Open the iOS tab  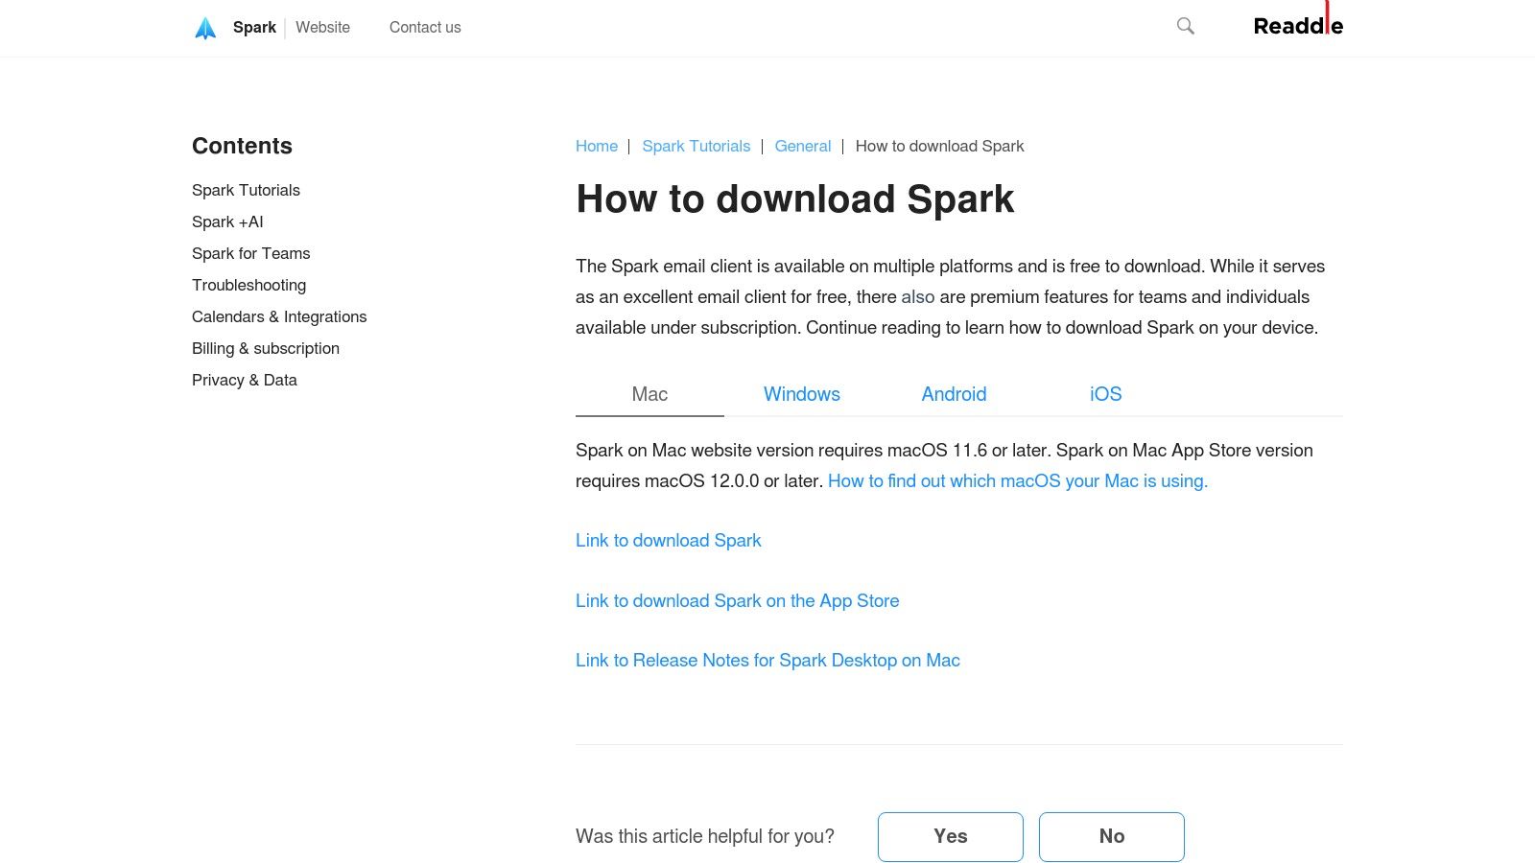[1105, 394]
